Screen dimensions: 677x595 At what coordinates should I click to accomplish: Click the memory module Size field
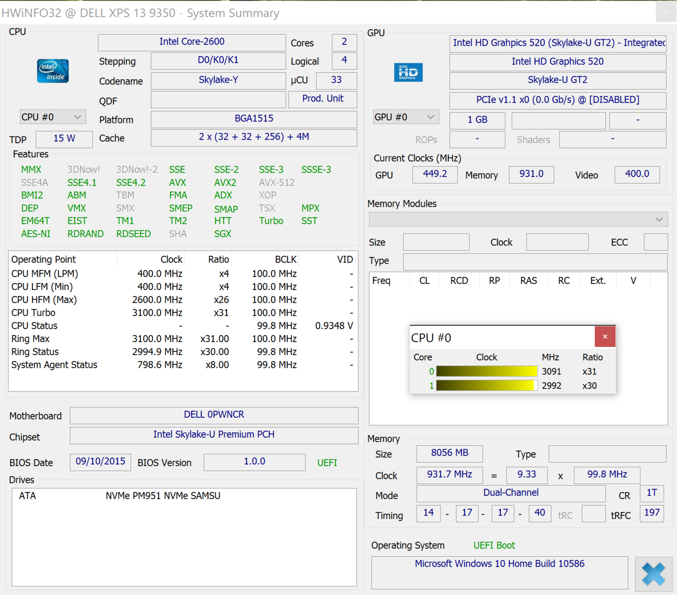coord(436,242)
